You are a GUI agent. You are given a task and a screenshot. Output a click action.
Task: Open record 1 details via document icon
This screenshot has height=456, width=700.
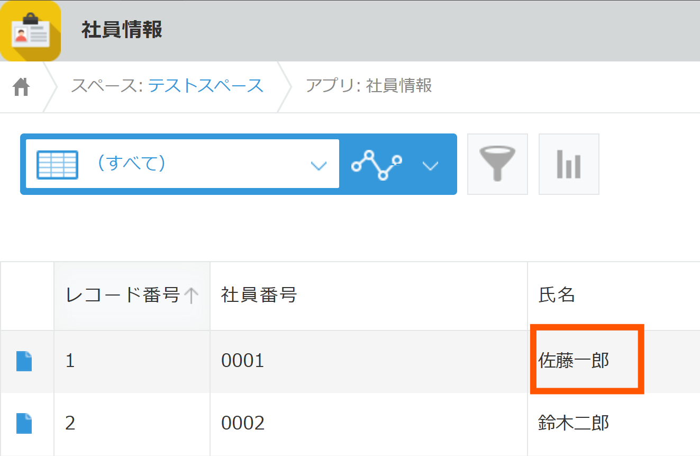24,361
